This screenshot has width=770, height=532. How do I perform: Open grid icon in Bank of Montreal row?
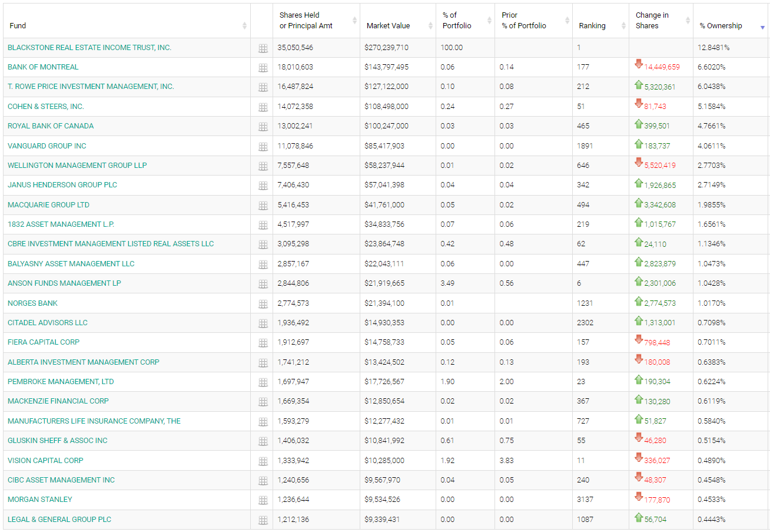coord(263,68)
